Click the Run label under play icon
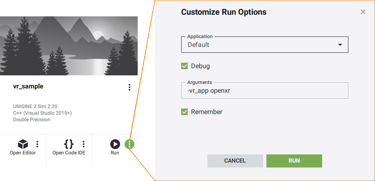Viewport: 375px width, 181px height. click(115, 153)
